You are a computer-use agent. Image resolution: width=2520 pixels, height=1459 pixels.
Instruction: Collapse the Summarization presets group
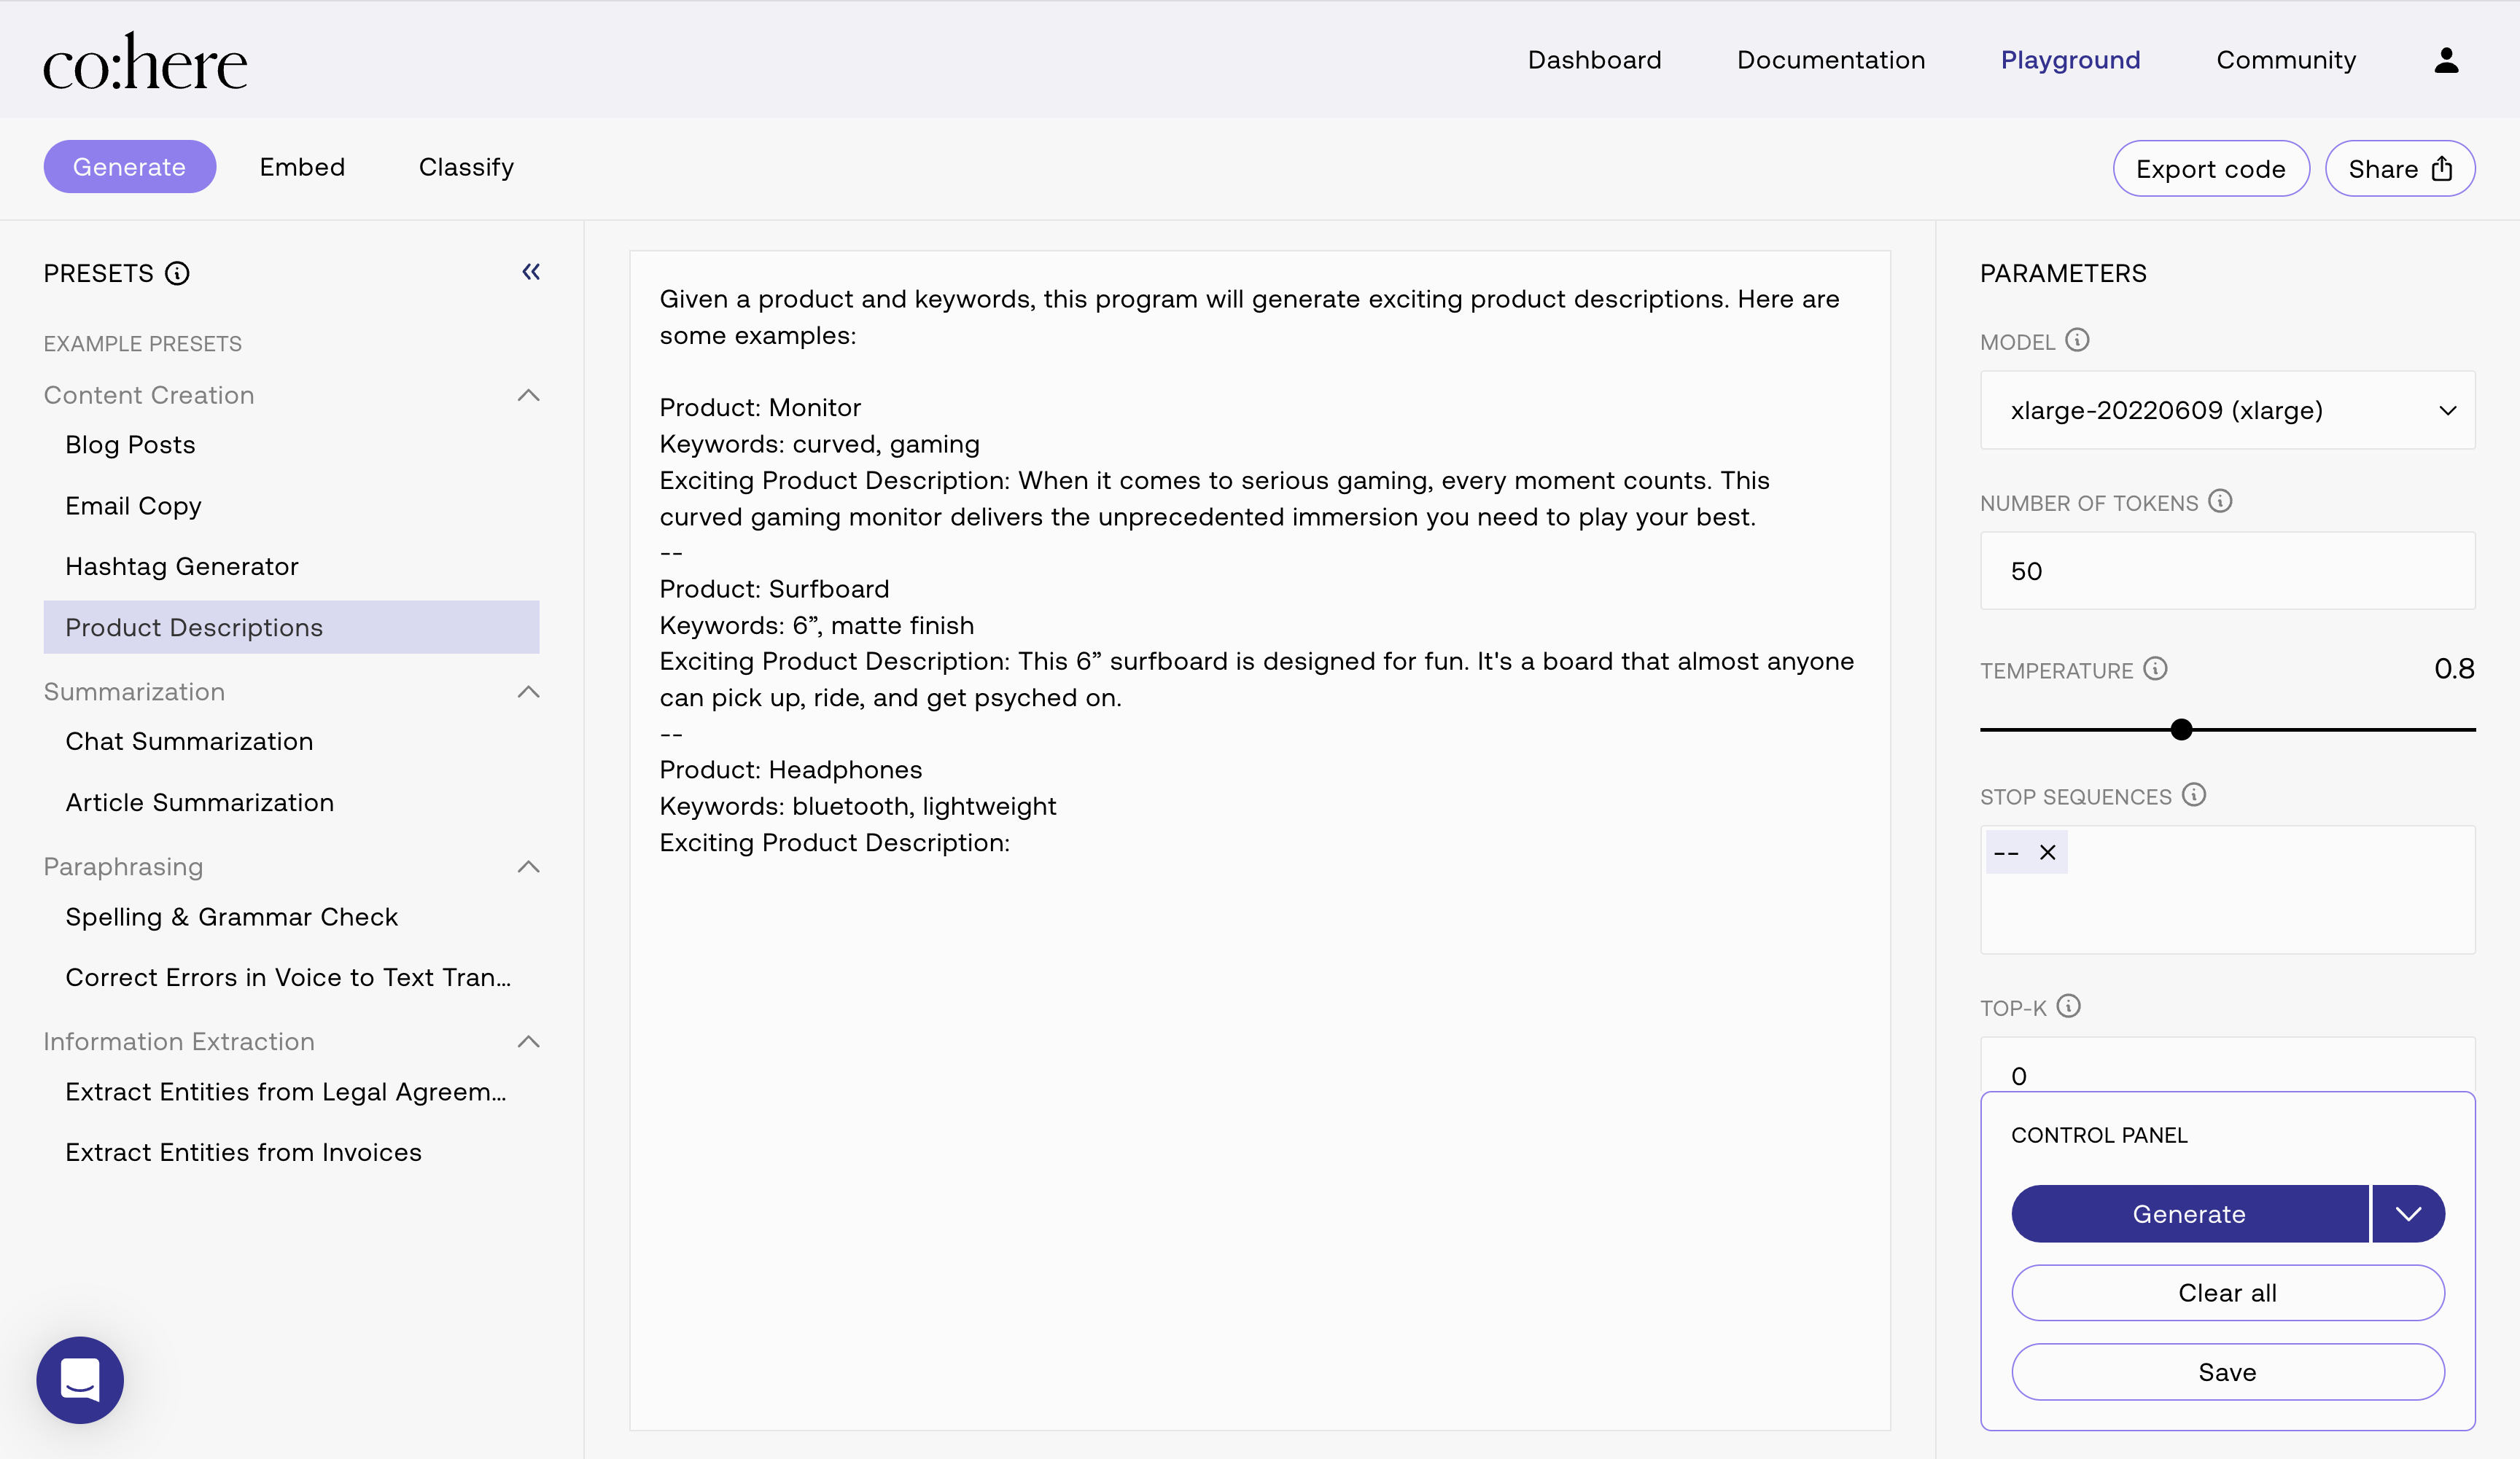coord(529,692)
